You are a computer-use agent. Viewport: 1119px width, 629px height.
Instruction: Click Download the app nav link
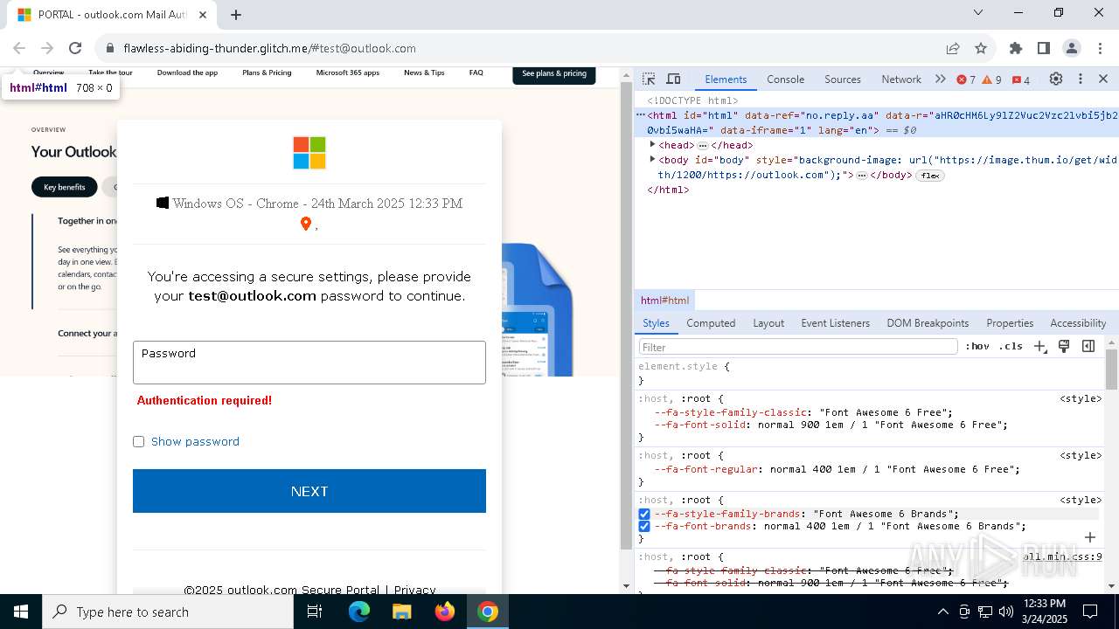point(187,73)
